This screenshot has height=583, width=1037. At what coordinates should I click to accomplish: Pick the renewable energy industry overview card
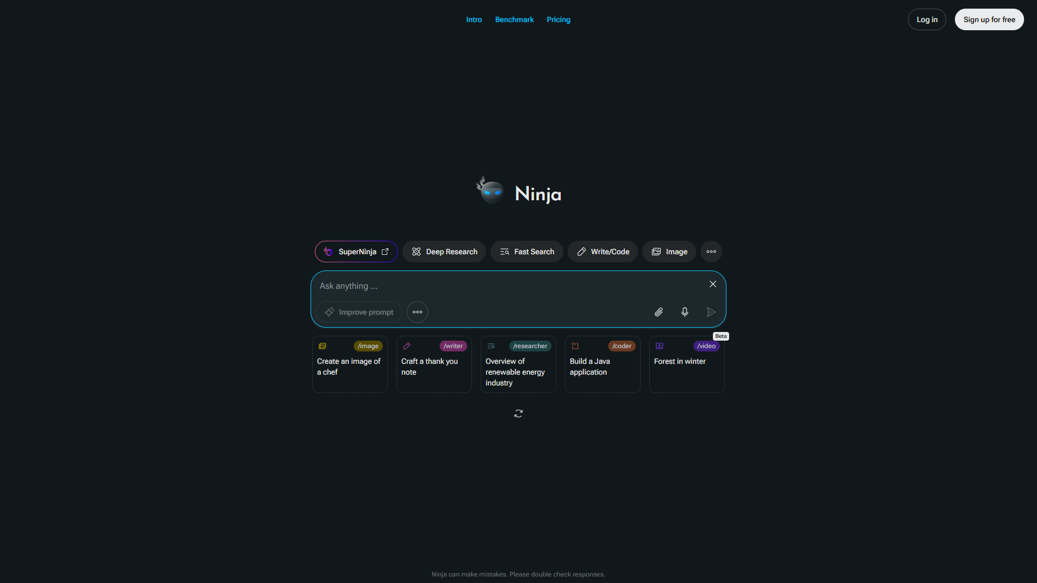pos(518,364)
